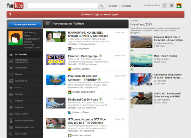Image resolution: width=191 pixels, height=138 pixels.
Task: Open the Popular category with star icon
Action: [x=21, y=68]
